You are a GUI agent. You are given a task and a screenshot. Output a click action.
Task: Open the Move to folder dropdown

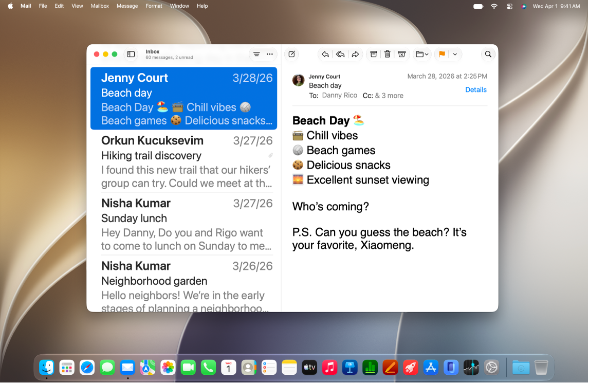(x=422, y=54)
